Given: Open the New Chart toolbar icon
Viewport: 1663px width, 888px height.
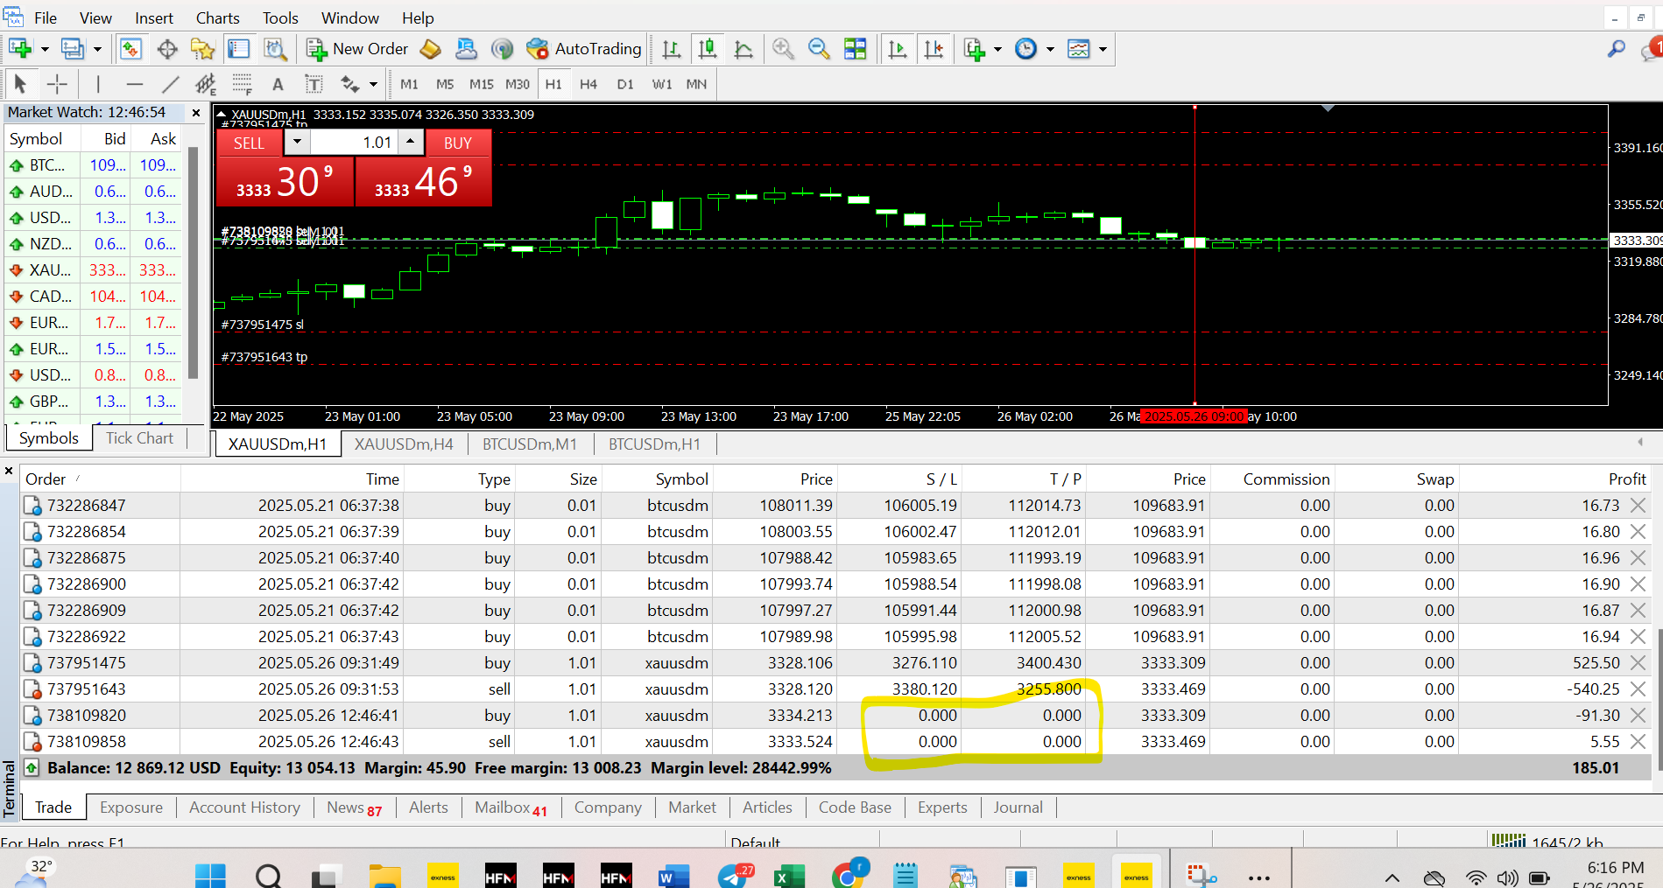Looking at the screenshot, I should point(21,49).
